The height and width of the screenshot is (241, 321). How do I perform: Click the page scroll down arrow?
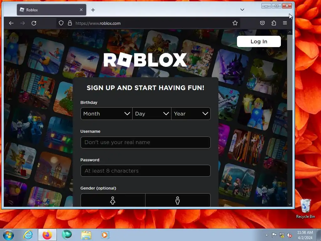click(290, 204)
